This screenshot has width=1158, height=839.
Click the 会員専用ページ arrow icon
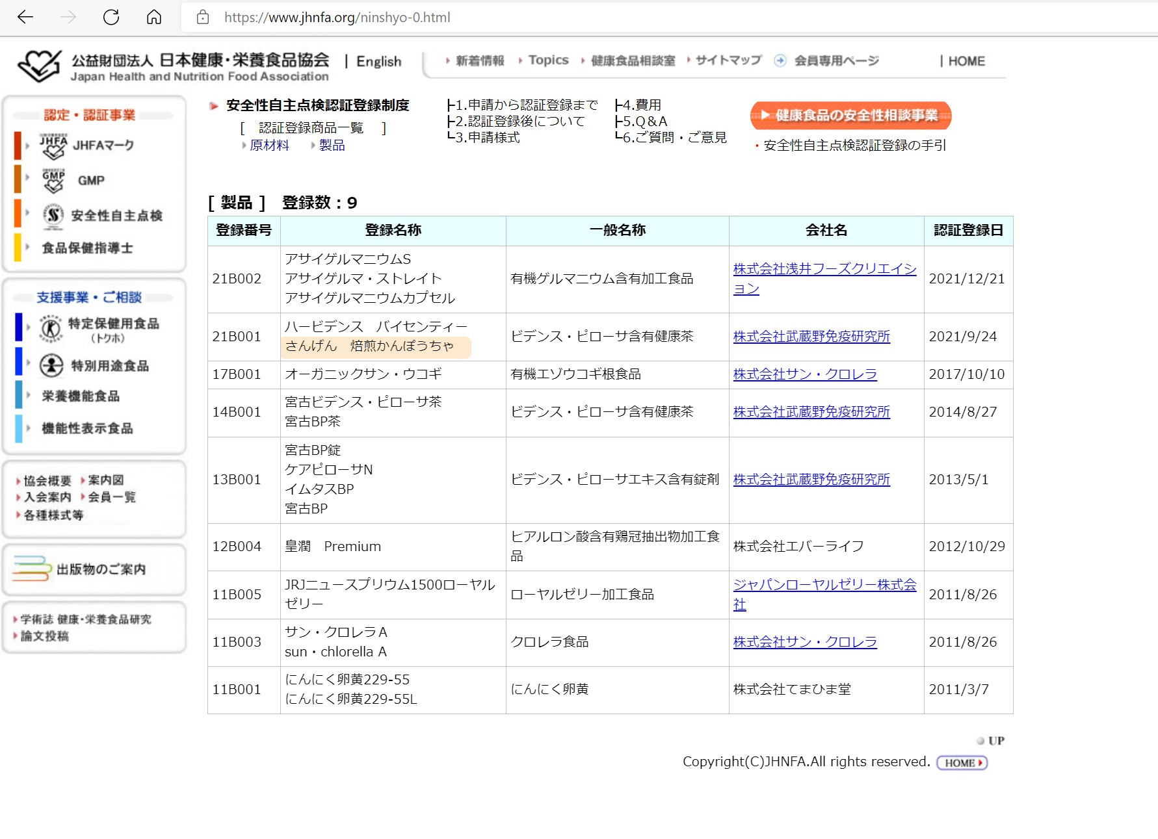click(x=780, y=60)
